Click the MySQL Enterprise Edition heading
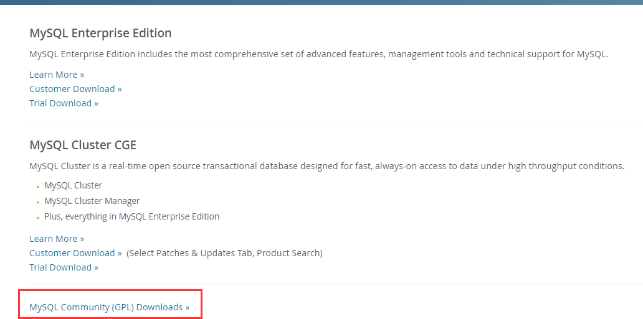643x319 pixels. tap(100, 33)
